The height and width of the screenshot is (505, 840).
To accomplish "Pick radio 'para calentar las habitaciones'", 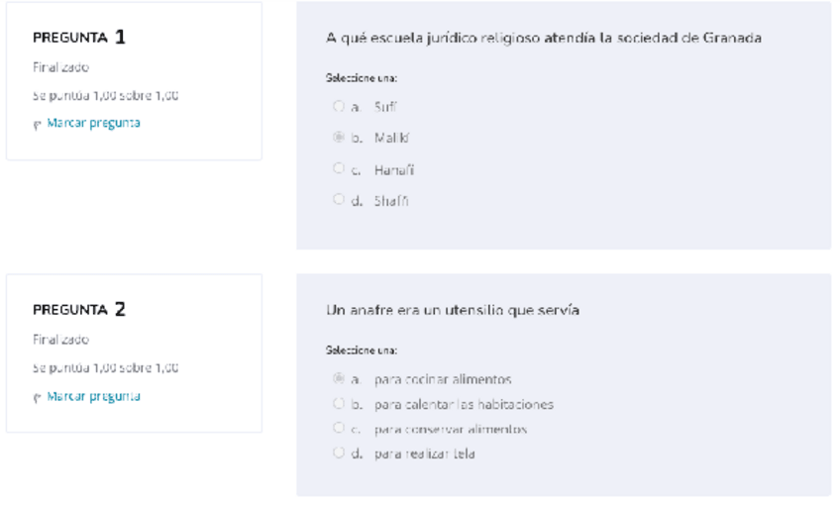I will [x=339, y=404].
